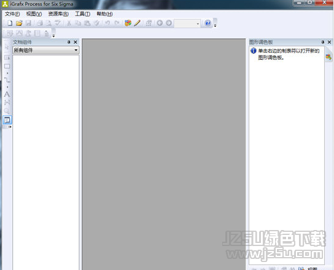This screenshot has width=334, height=270.
Task: Click the Paste clipboard icon
Action: point(87,23)
